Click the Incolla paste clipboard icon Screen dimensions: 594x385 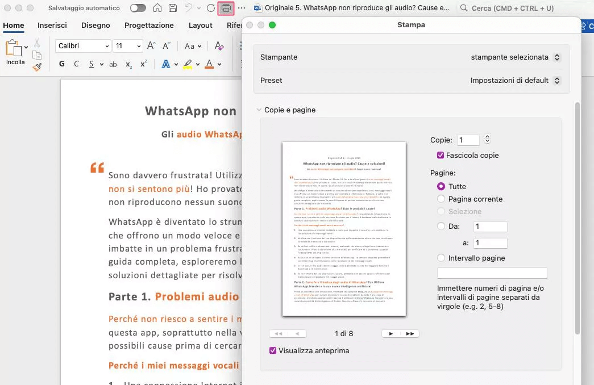point(14,48)
